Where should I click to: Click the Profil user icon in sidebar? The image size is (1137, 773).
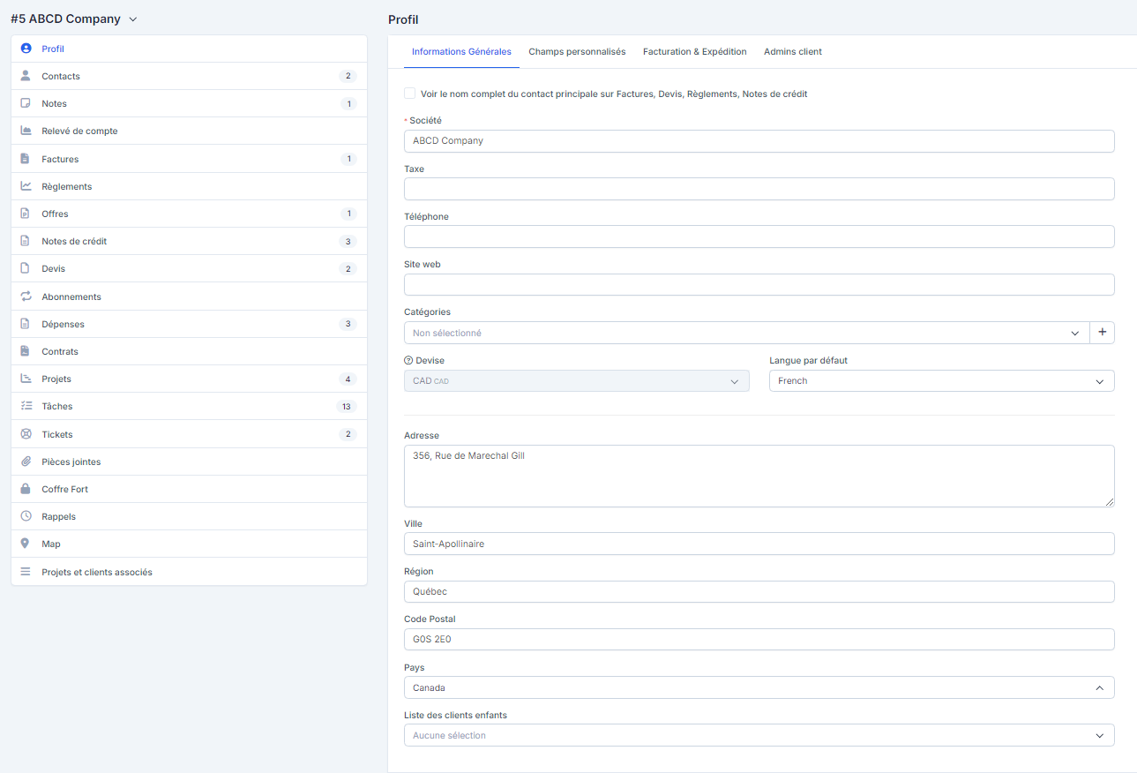pos(26,49)
